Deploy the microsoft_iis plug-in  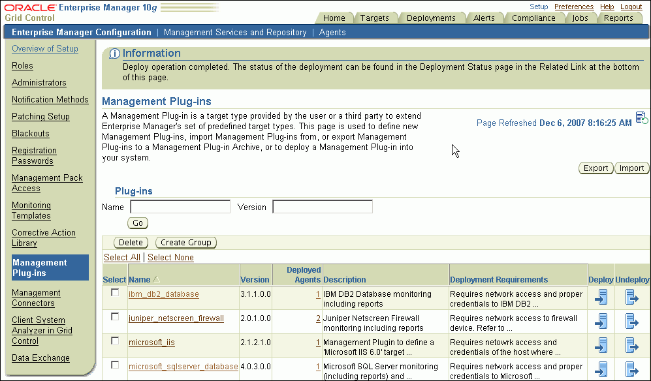click(601, 346)
